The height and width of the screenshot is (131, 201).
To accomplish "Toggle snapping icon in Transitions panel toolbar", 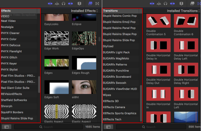I will (172, 3).
